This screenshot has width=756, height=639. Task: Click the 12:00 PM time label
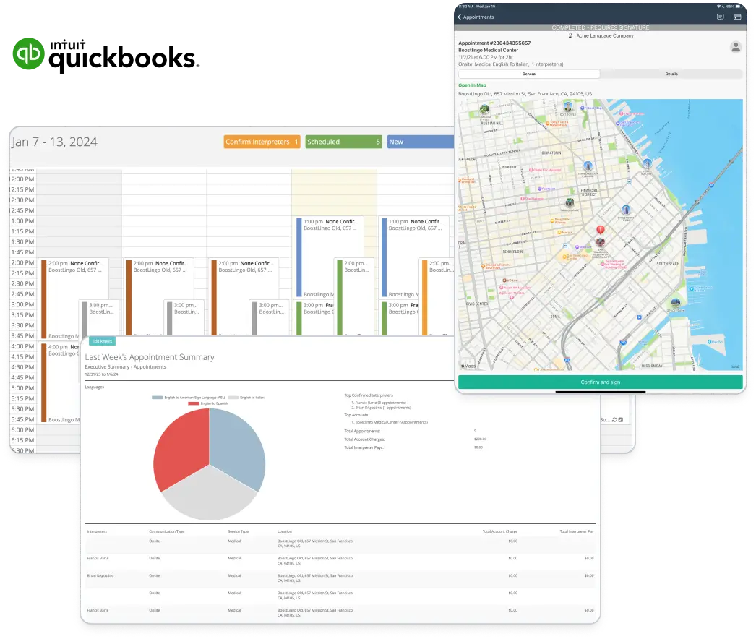coord(22,179)
